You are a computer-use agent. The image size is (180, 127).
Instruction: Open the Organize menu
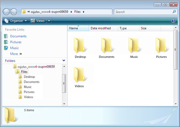pyautogui.click(x=16, y=21)
